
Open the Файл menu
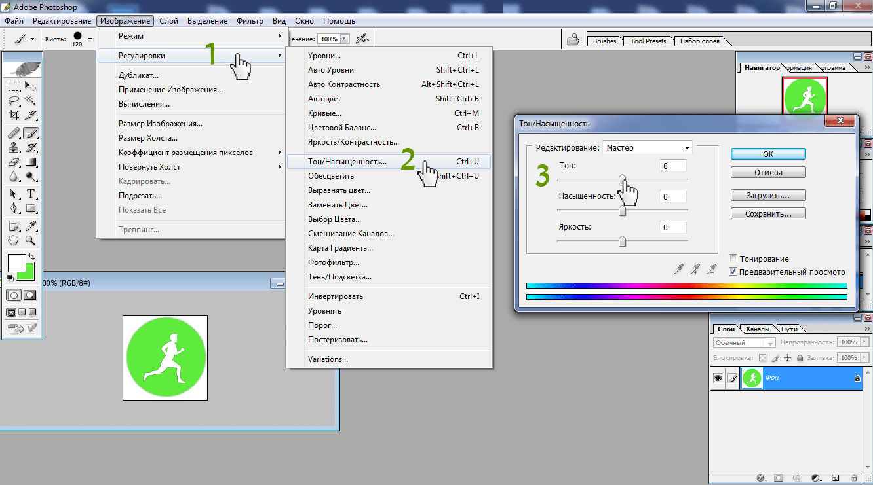tap(14, 21)
